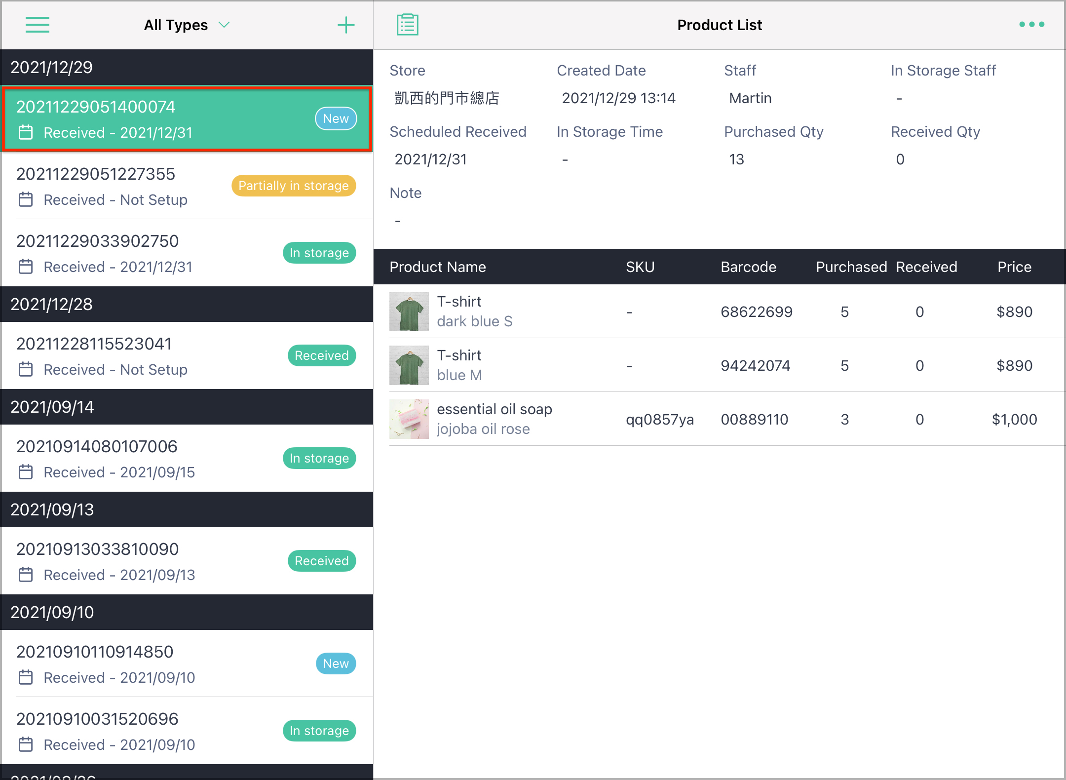Click the Product Name column header
Screen dimensions: 1066x780
click(438, 267)
